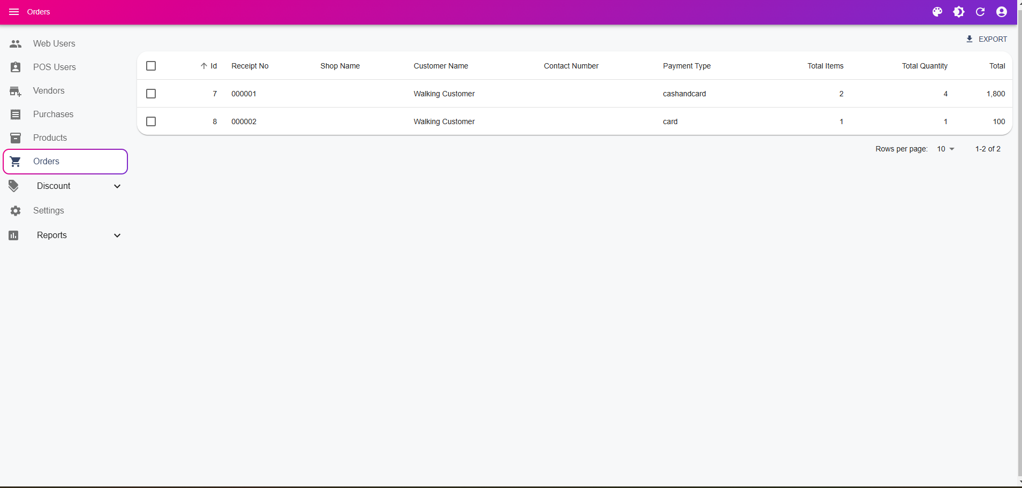Screen dimensions: 1022x488
Task: Click the export download arrow icon
Action: (x=970, y=39)
